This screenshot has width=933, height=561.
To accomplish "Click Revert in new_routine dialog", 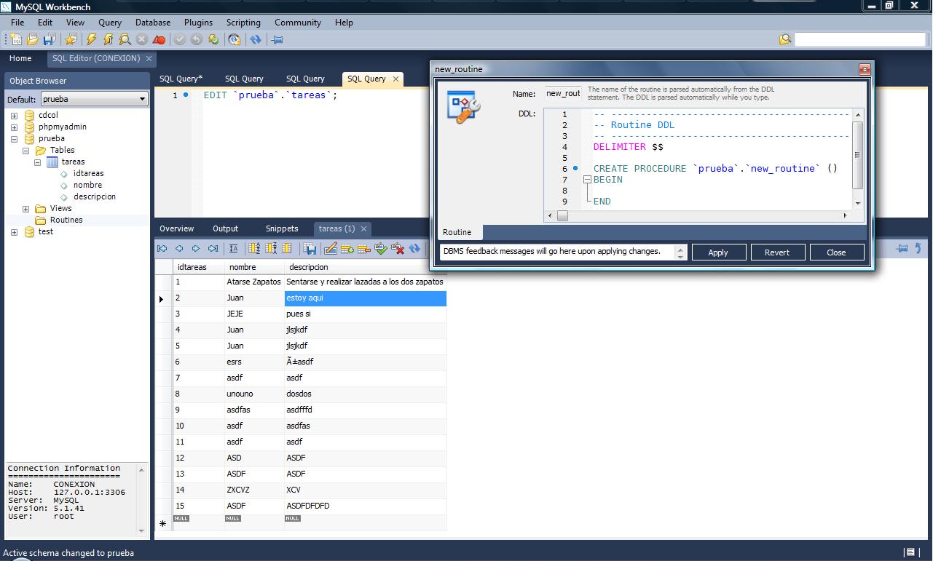I will click(x=777, y=252).
